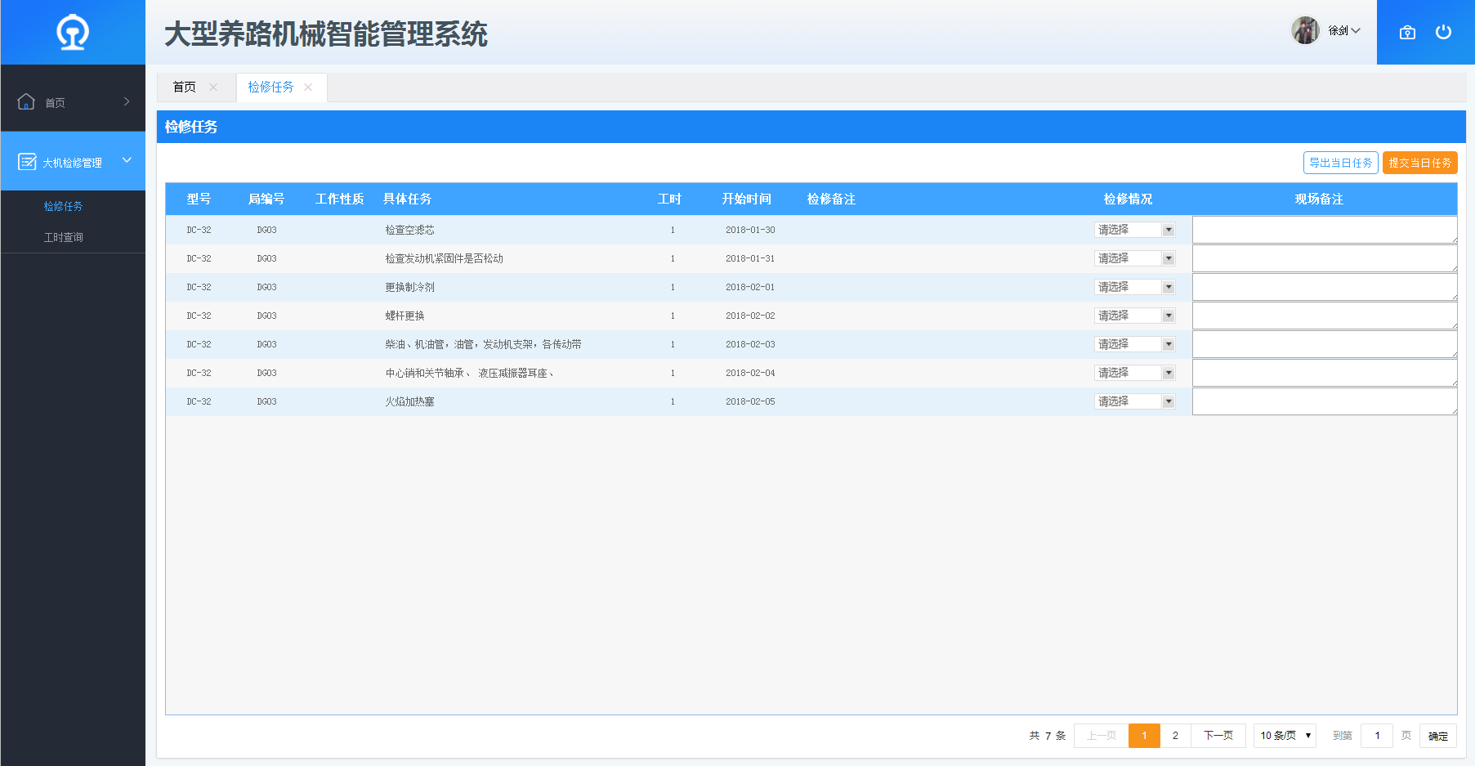Click the camera screenshot icon in header
The height and width of the screenshot is (766, 1475).
[x=1407, y=33]
